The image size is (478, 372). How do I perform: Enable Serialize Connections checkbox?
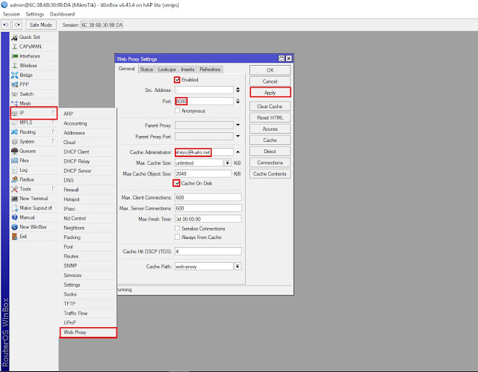(x=178, y=229)
